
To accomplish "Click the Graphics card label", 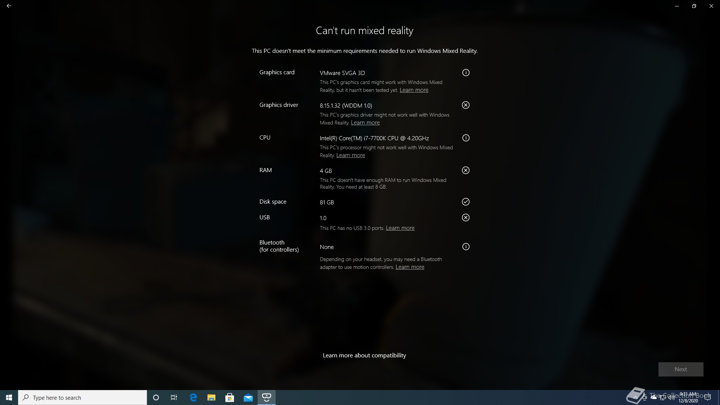I will click(x=277, y=72).
